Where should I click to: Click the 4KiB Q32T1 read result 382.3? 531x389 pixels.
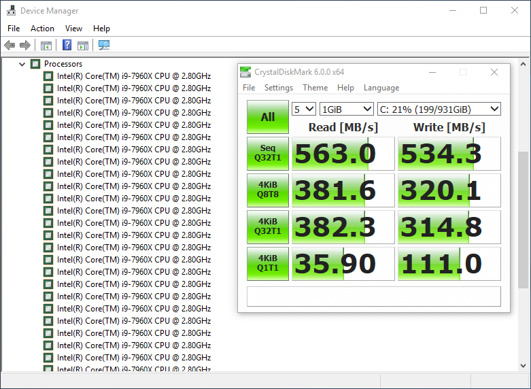coord(343,227)
